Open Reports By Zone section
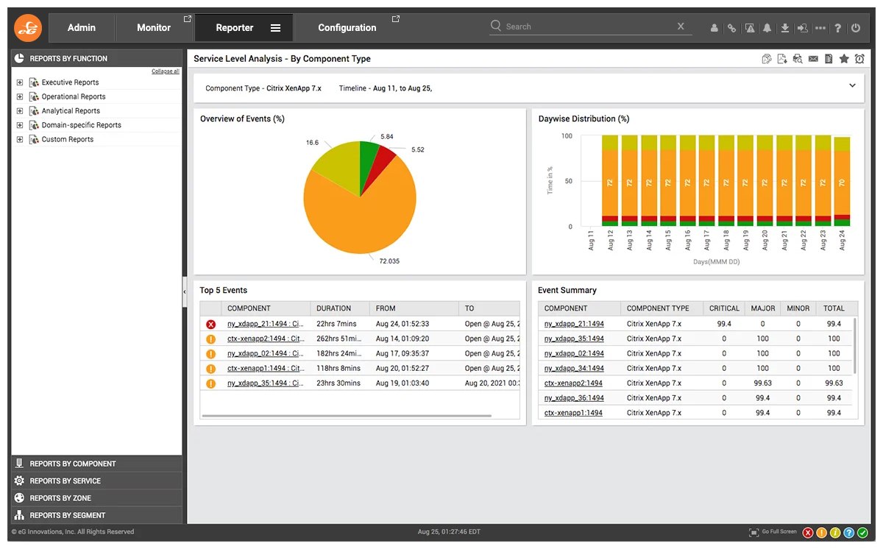The height and width of the screenshot is (549, 883). (96, 498)
